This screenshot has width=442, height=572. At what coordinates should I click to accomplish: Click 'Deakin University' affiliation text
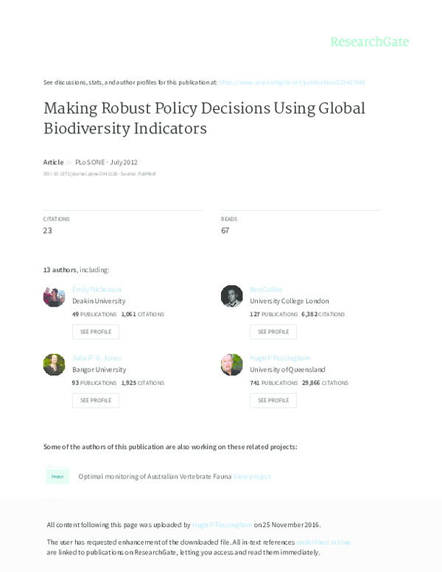(99, 301)
